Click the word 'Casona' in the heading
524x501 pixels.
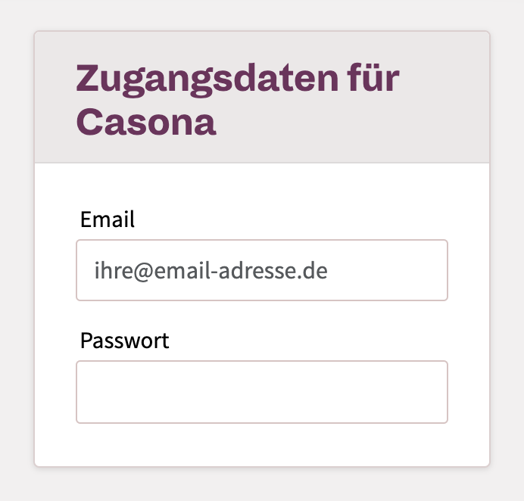(146, 122)
